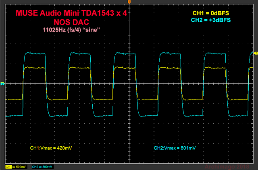258x170 pixels.
Task: Select the cyan channel 2 ground marker
Action: tap(3, 84)
